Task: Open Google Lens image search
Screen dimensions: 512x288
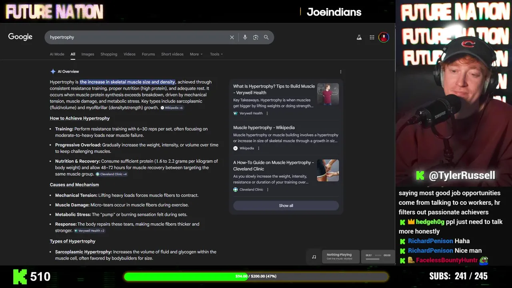Action: click(256, 37)
